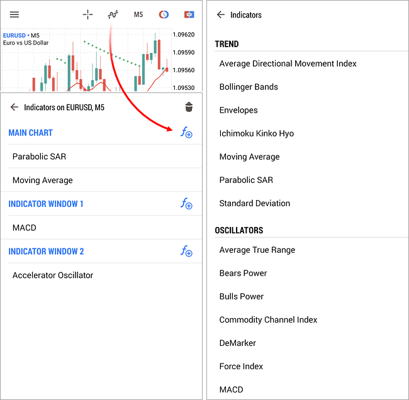The image size is (409, 400).
Task: Open Parabolic SAR on main chart
Action: coord(39,157)
